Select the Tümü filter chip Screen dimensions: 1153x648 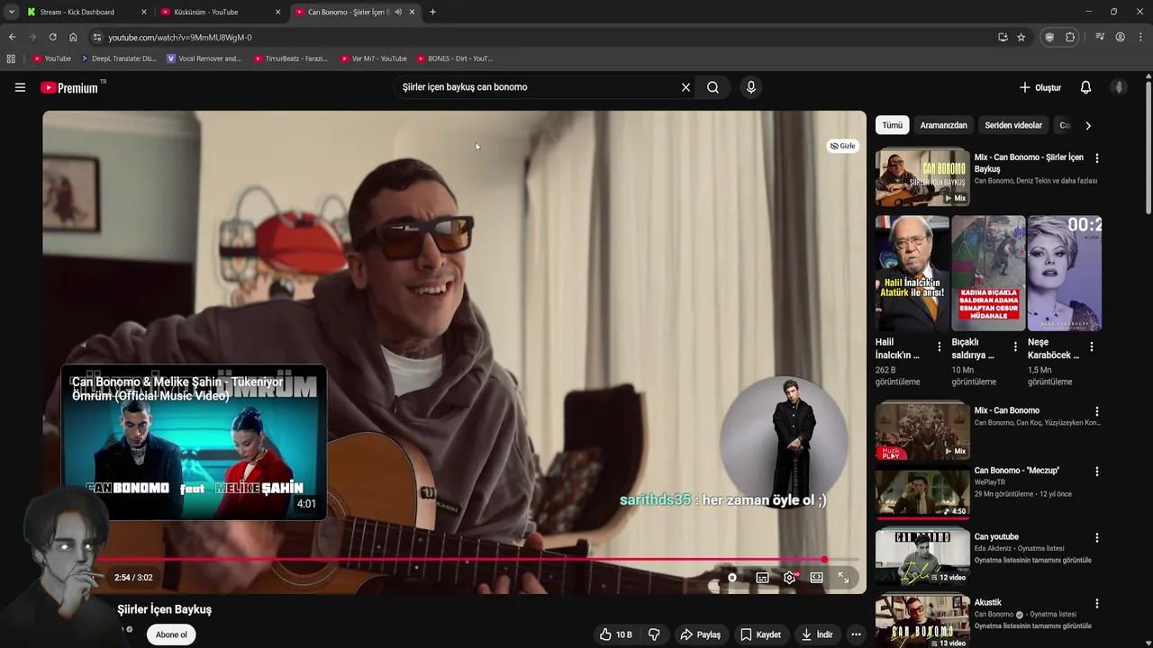pos(893,125)
